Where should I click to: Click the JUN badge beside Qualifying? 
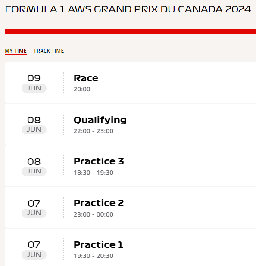coord(34,130)
